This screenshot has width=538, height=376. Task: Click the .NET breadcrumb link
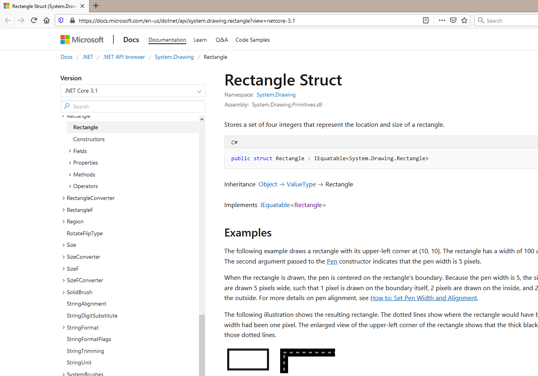coord(88,57)
